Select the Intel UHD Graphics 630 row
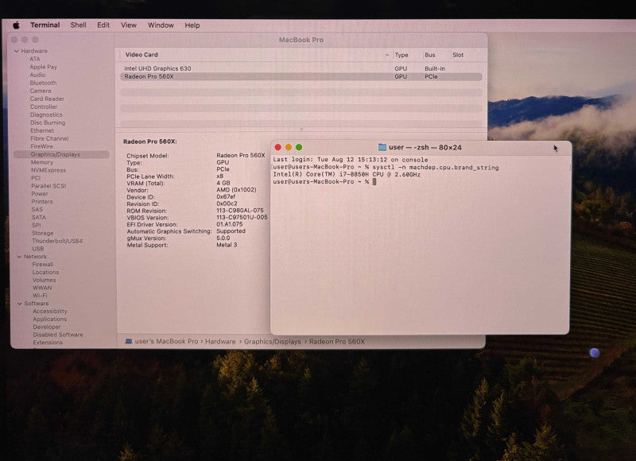 tap(301, 68)
